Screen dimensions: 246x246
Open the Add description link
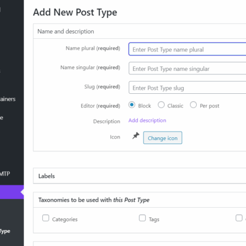[x=147, y=120]
